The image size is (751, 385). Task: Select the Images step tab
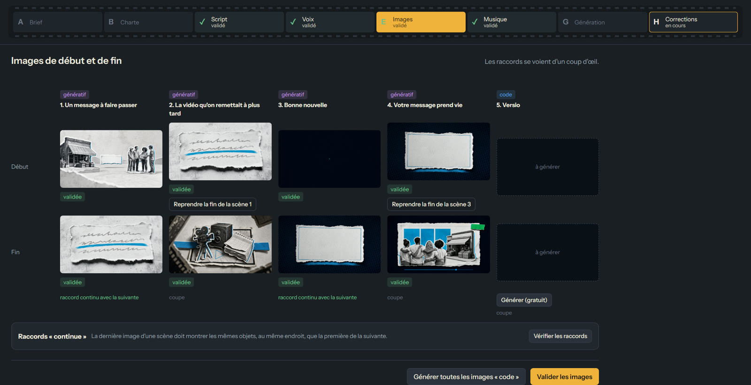pyautogui.click(x=421, y=22)
